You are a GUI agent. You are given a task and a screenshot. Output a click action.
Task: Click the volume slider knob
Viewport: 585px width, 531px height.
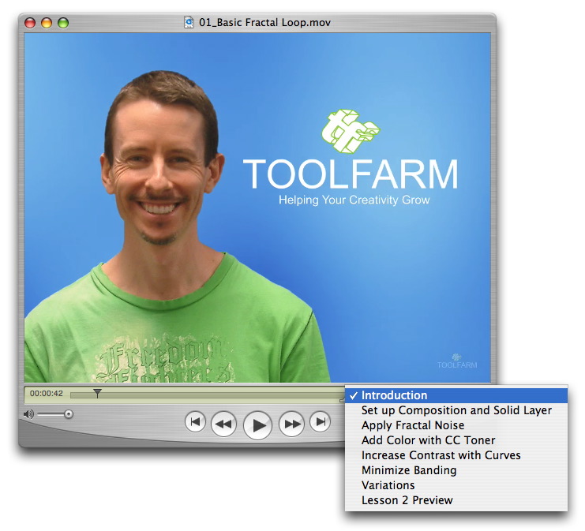coord(69,413)
